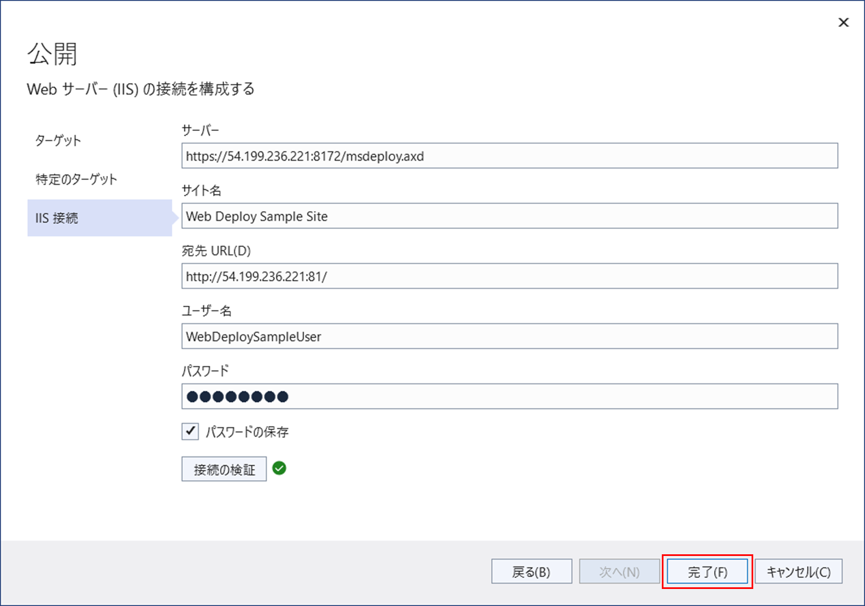The width and height of the screenshot is (865, 606).
Task: Finish the wizard with 完了(F)
Action: (x=708, y=572)
